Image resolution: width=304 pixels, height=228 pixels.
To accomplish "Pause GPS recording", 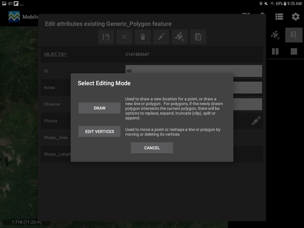I will (x=275, y=52).
